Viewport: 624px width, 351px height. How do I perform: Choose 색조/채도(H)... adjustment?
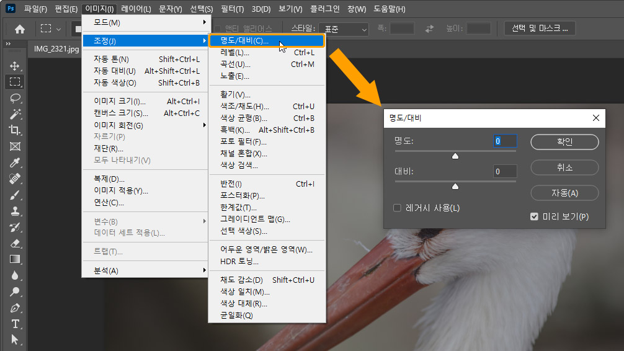click(x=267, y=106)
